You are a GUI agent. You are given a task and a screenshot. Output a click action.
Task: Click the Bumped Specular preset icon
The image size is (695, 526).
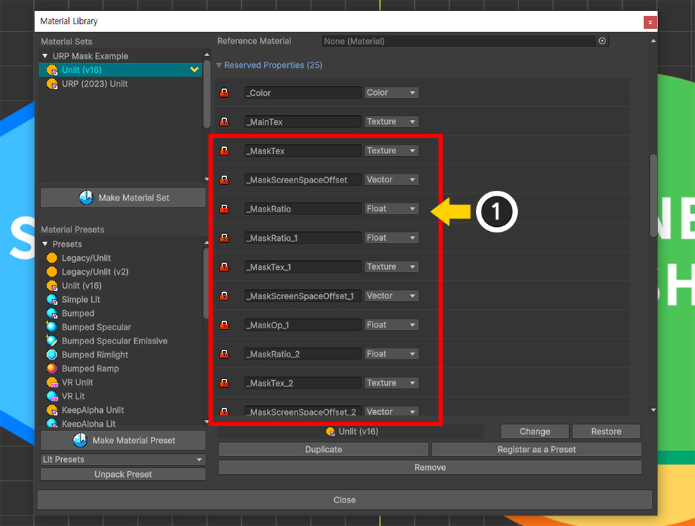51,327
